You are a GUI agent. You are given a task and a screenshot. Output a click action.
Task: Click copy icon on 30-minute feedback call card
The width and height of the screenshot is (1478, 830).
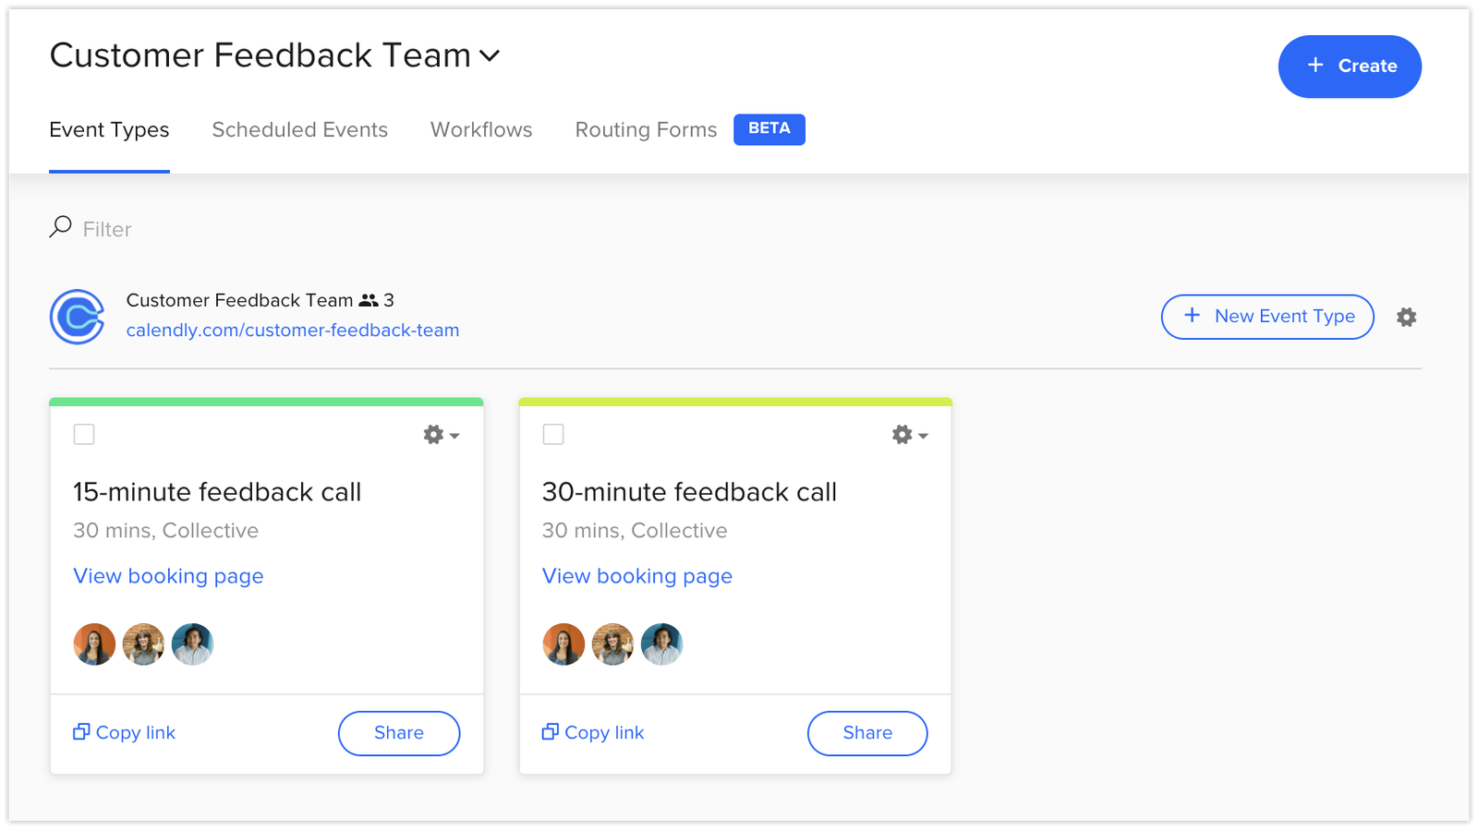tap(551, 732)
